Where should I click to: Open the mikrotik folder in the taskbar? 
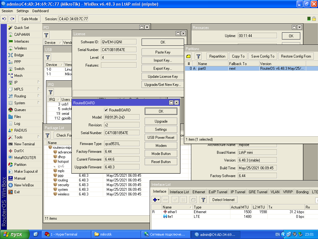pyautogui.click(x=116, y=235)
